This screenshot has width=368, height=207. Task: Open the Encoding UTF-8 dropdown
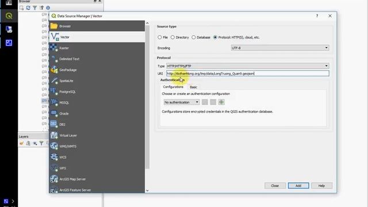[x=280, y=48]
